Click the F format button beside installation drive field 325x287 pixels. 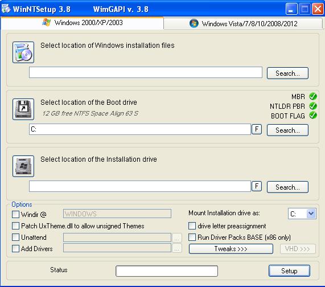[257, 186]
